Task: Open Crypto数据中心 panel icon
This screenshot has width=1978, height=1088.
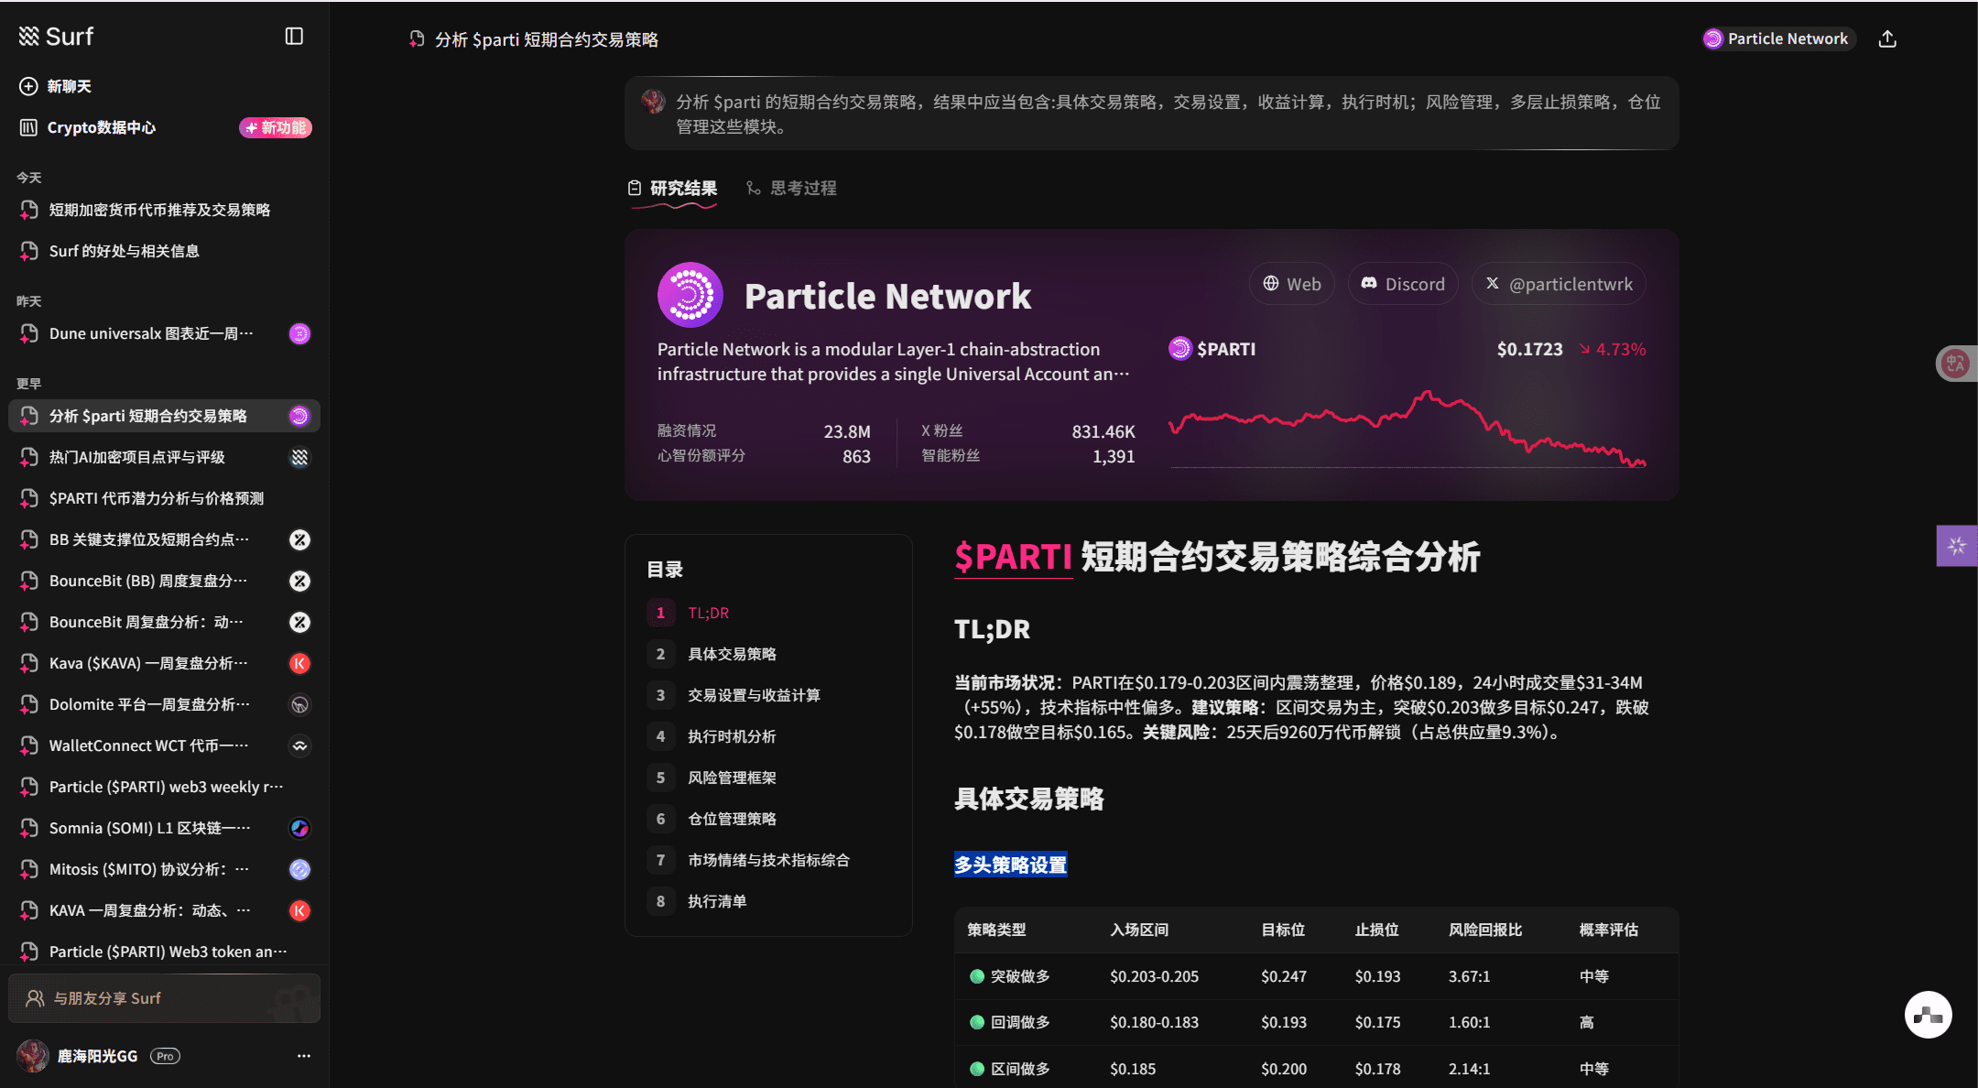Action: (x=28, y=127)
